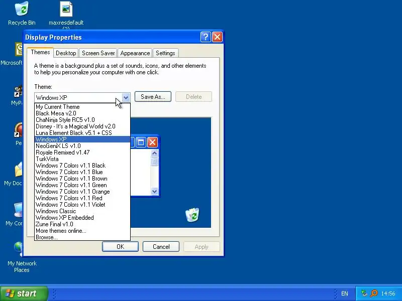Screen dimensions: 402x301
Task: Click the Browse... entry in theme list
Action: pos(82,237)
